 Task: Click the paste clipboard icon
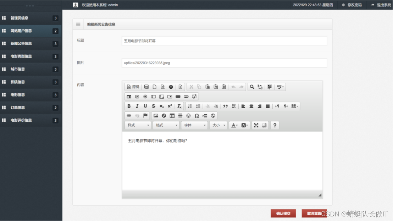tap(207, 87)
